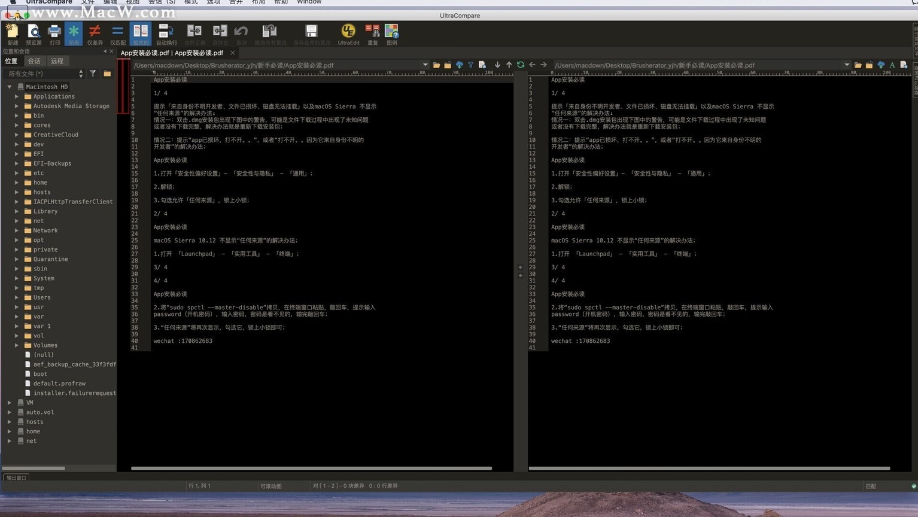Viewport: 918px width, 517px height.
Task: Click the left pane cloud download icon
Action: [459, 65]
